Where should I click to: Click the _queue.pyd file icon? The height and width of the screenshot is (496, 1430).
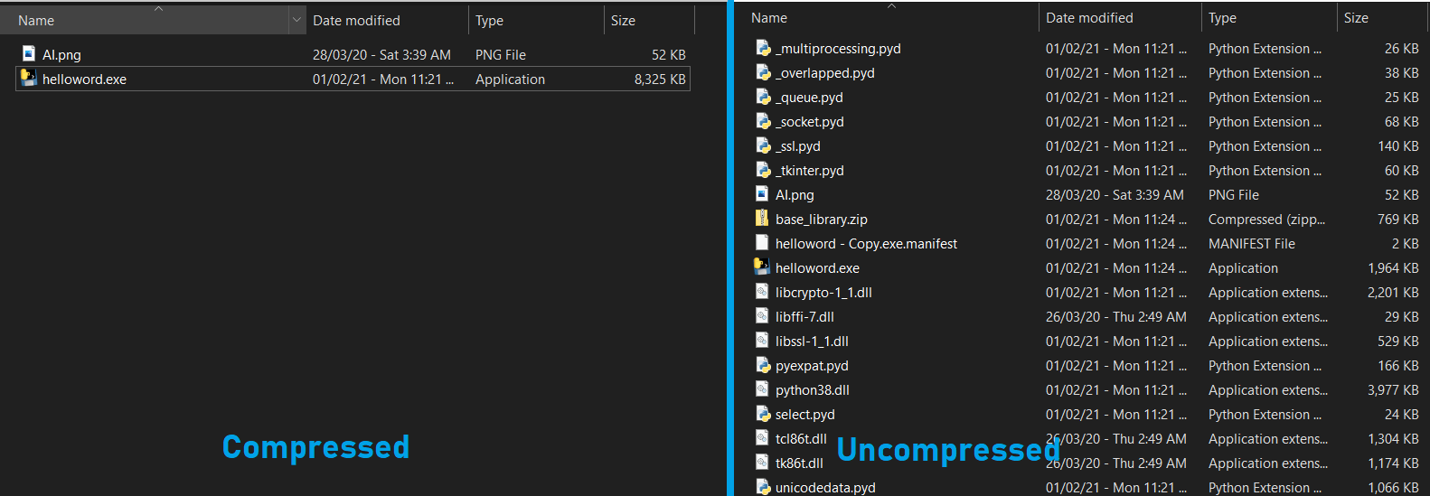coord(763,97)
